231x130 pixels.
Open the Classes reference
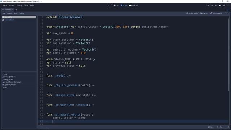pos(204,13)
